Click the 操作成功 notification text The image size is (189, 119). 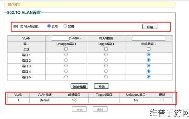click(14, 5)
